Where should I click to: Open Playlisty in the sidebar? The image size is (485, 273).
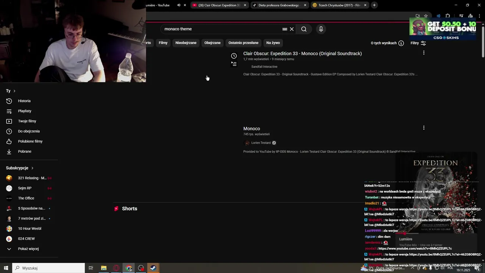pos(29,111)
